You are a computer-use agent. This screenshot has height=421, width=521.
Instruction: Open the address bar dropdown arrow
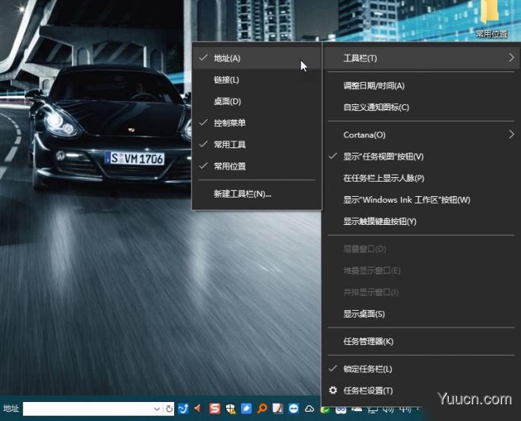click(157, 409)
